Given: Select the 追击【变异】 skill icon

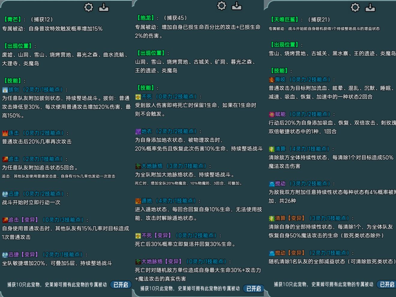Looking at the screenshot, I should [5, 220].
